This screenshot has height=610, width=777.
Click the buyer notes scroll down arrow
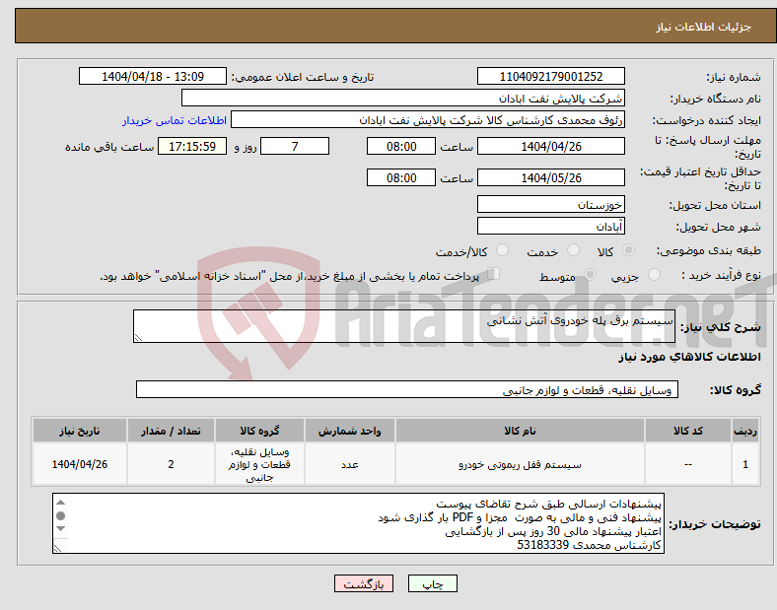pyautogui.click(x=60, y=529)
